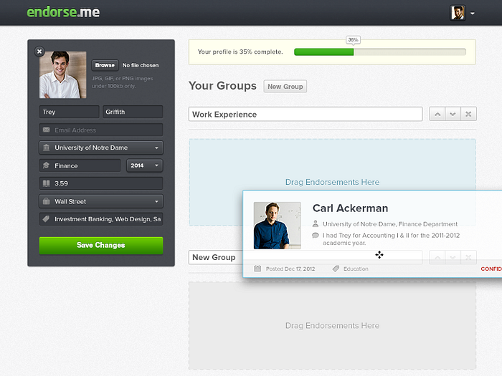The width and height of the screenshot is (502, 376).
Task: Click the New Group drop zone text
Action: [332, 325]
